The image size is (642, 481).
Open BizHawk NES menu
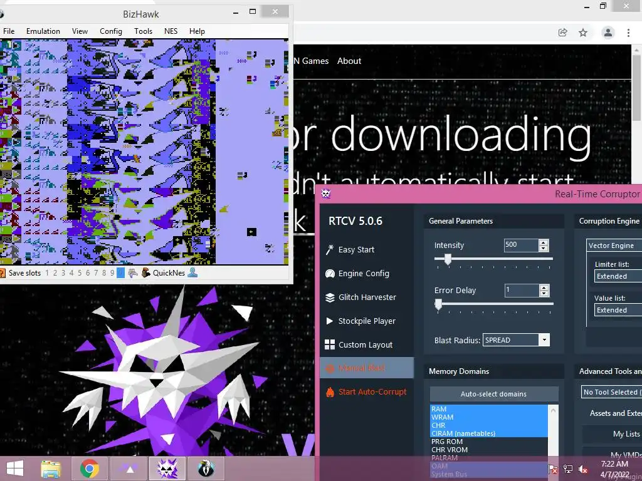171,31
